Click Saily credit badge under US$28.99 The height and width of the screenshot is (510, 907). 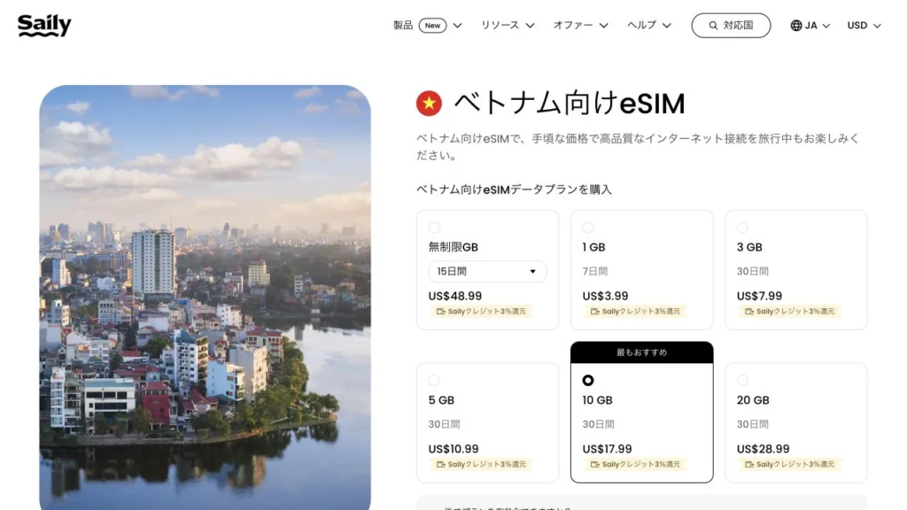[x=789, y=464]
